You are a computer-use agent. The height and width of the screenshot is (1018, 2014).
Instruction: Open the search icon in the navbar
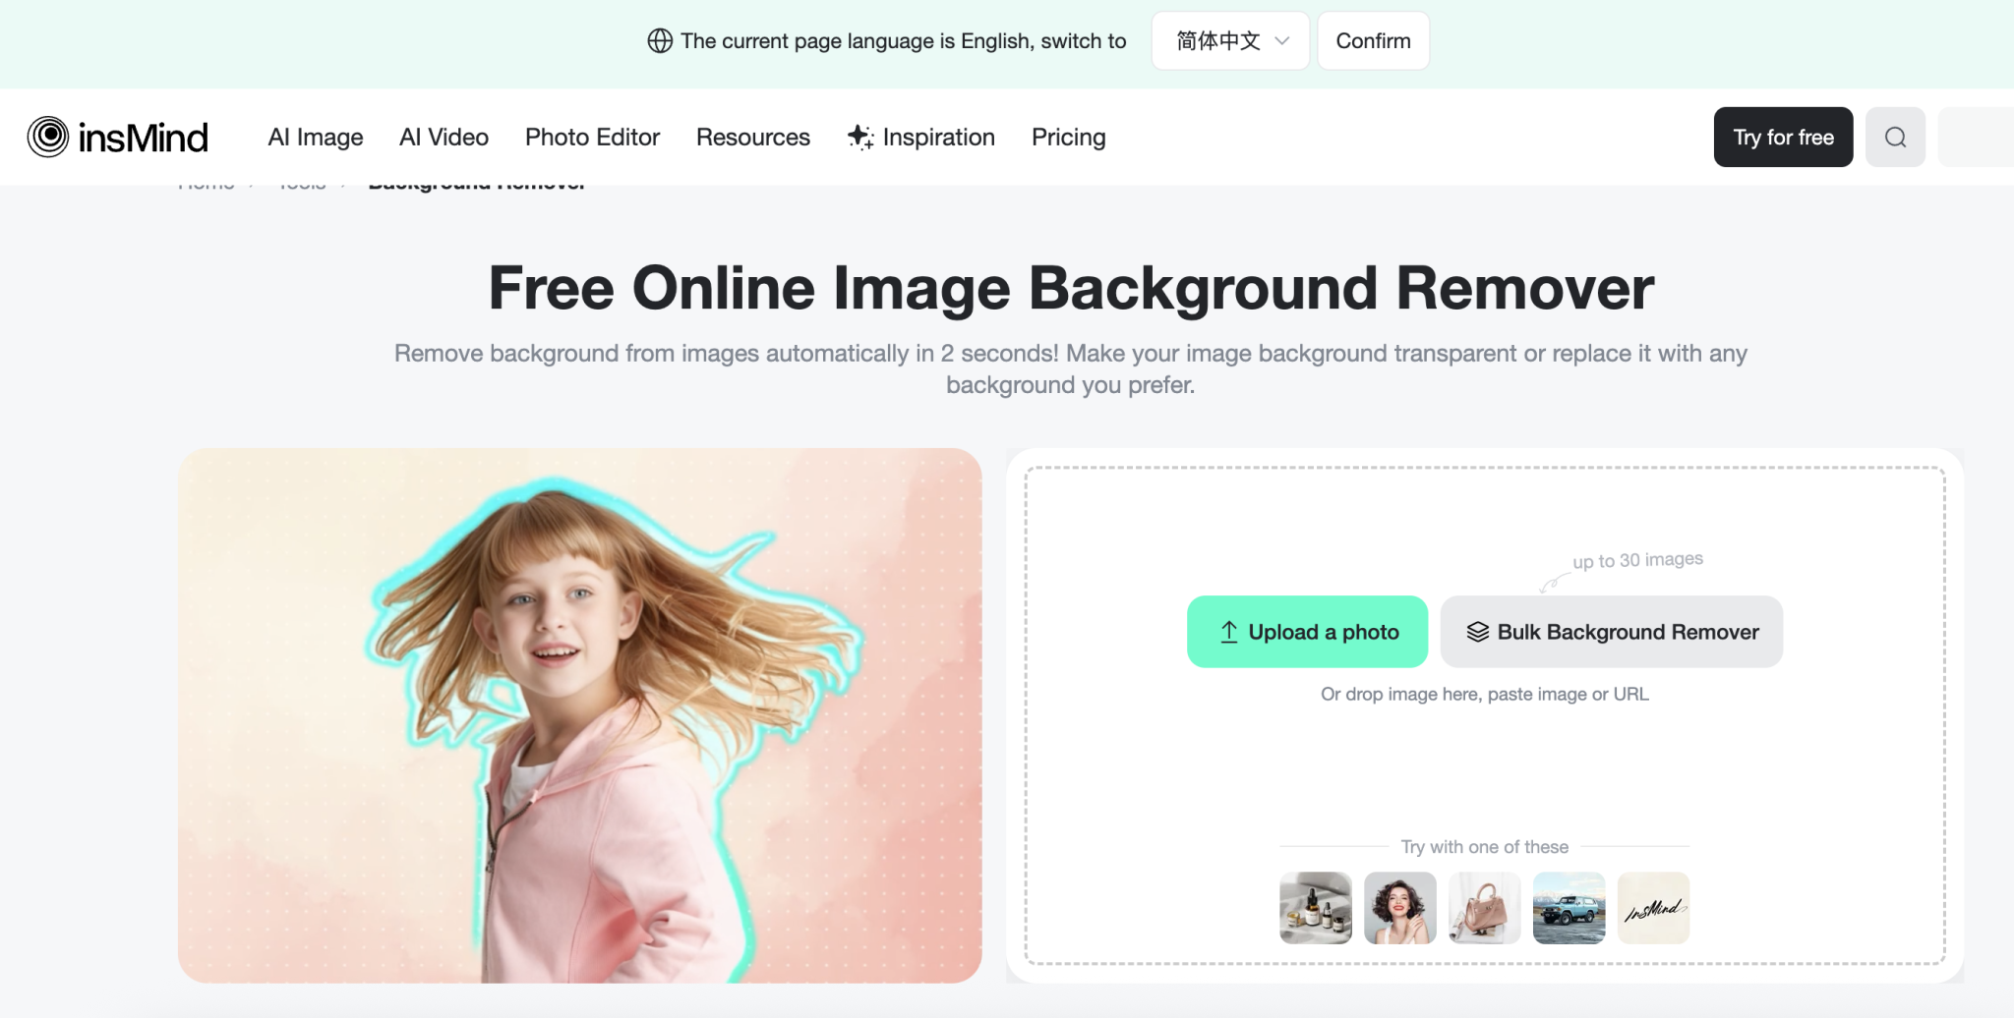tap(1895, 137)
